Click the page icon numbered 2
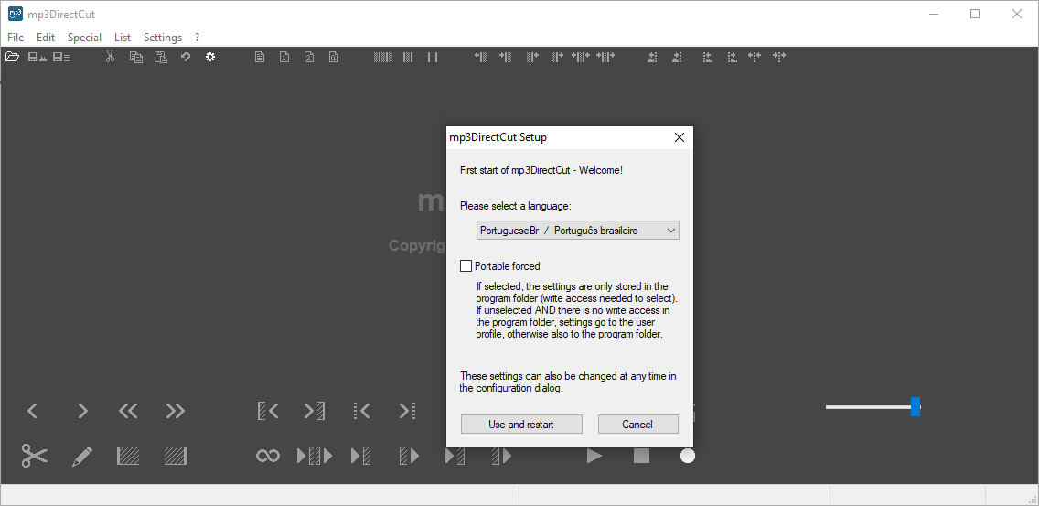1039x506 pixels. tap(309, 57)
